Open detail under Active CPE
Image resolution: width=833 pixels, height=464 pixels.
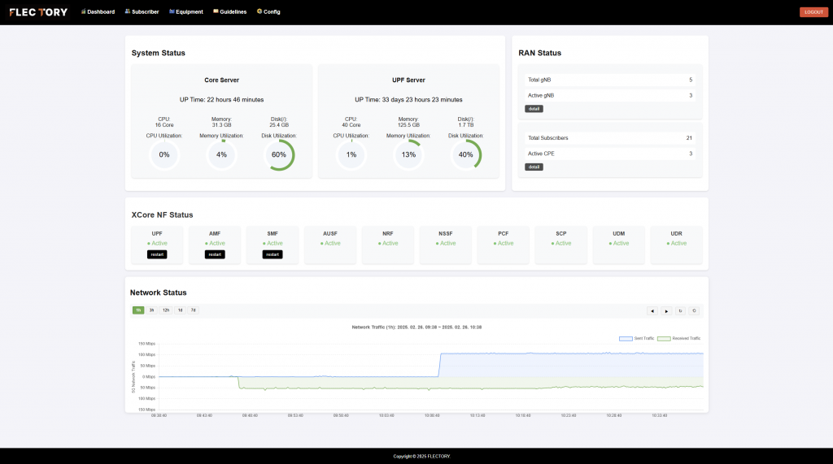[x=534, y=167]
